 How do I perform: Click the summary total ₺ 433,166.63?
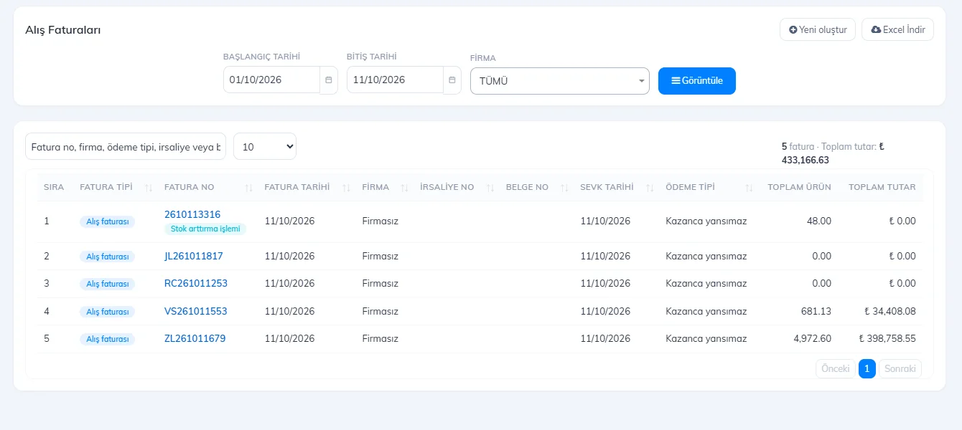tap(834, 153)
